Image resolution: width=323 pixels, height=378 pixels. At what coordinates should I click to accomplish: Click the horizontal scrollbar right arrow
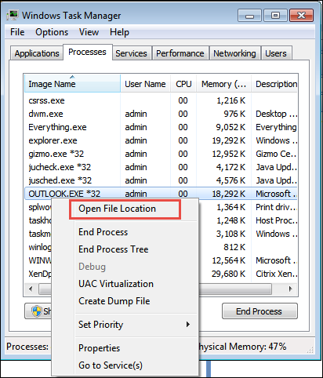(x=290, y=289)
